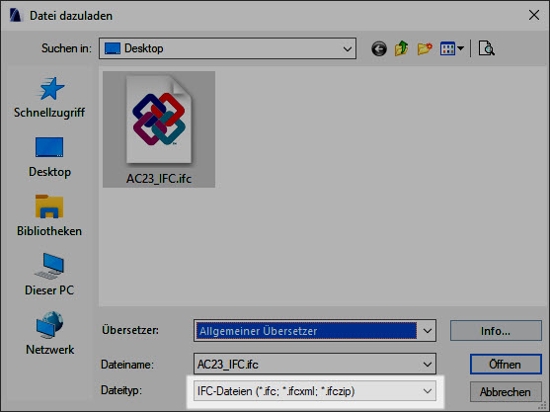This screenshot has height=412, width=550.
Task: Open Schnellzugriff in the sidebar
Action: 49,97
